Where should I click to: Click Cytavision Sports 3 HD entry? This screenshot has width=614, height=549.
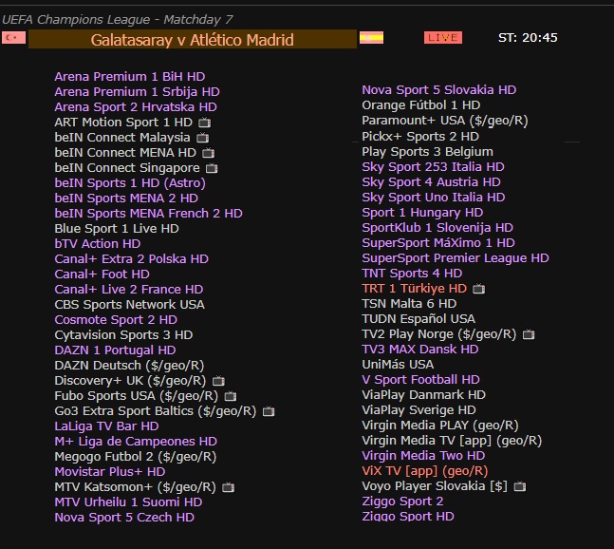123,335
